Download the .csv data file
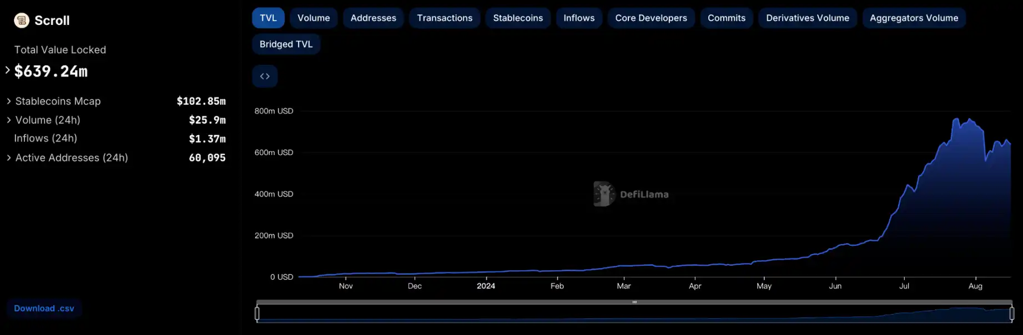This screenshot has height=335, width=1023. pos(44,308)
